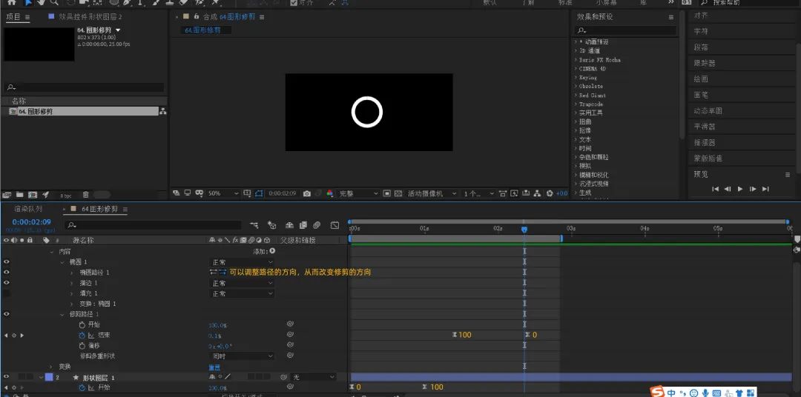801x397 pixels.
Task: Toggle the stopwatch for 结束 property
Action: coord(82,336)
